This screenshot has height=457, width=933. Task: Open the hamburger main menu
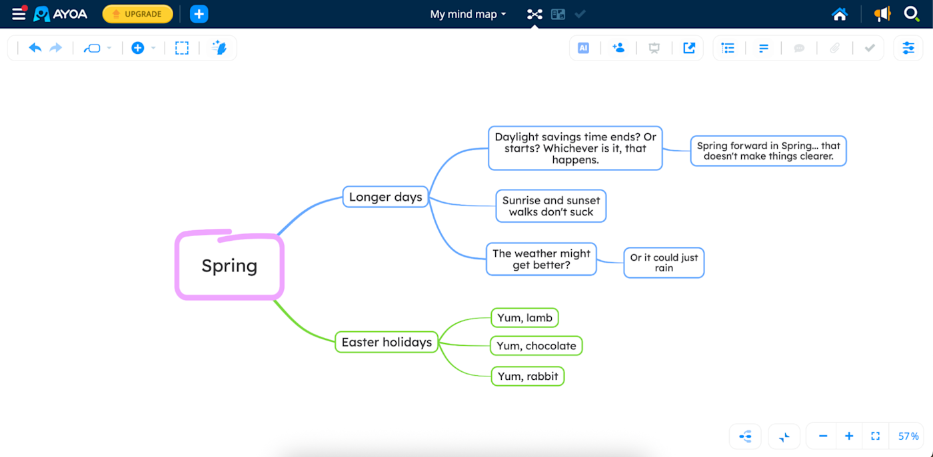coord(19,14)
